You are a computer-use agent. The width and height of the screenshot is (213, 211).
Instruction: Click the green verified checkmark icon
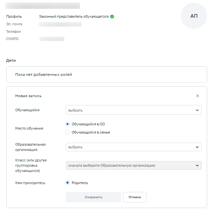pyautogui.click(x=112, y=16)
